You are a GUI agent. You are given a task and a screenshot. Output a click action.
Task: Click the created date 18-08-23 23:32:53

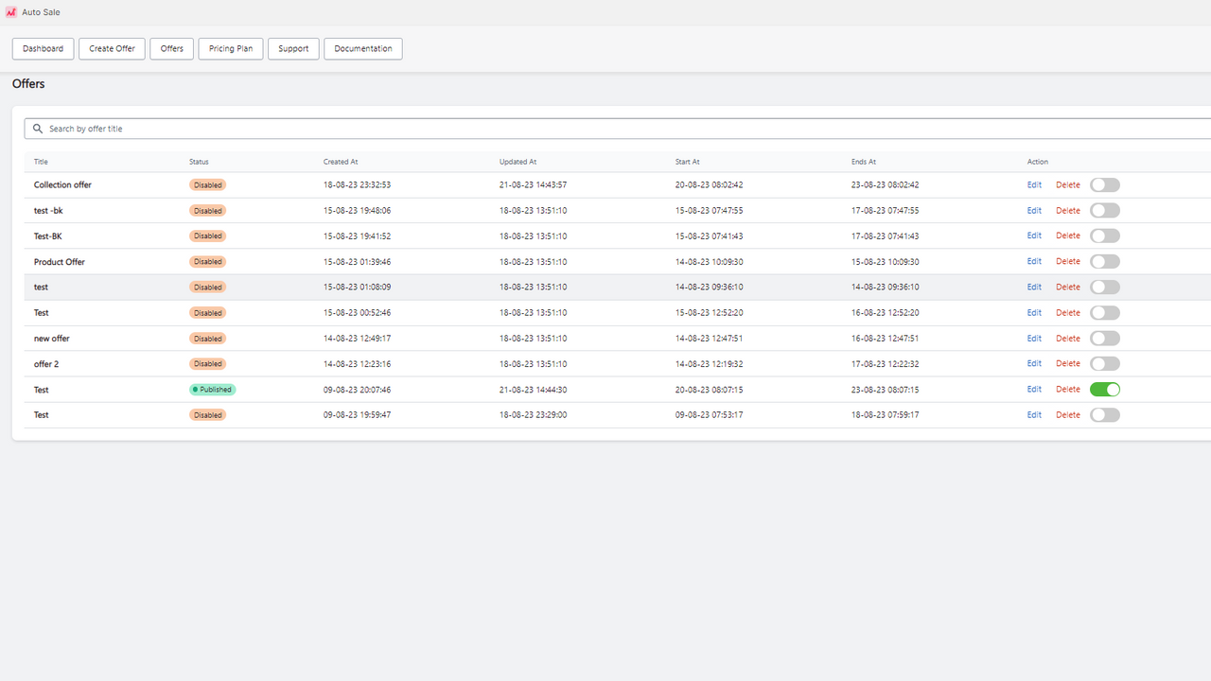click(357, 184)
